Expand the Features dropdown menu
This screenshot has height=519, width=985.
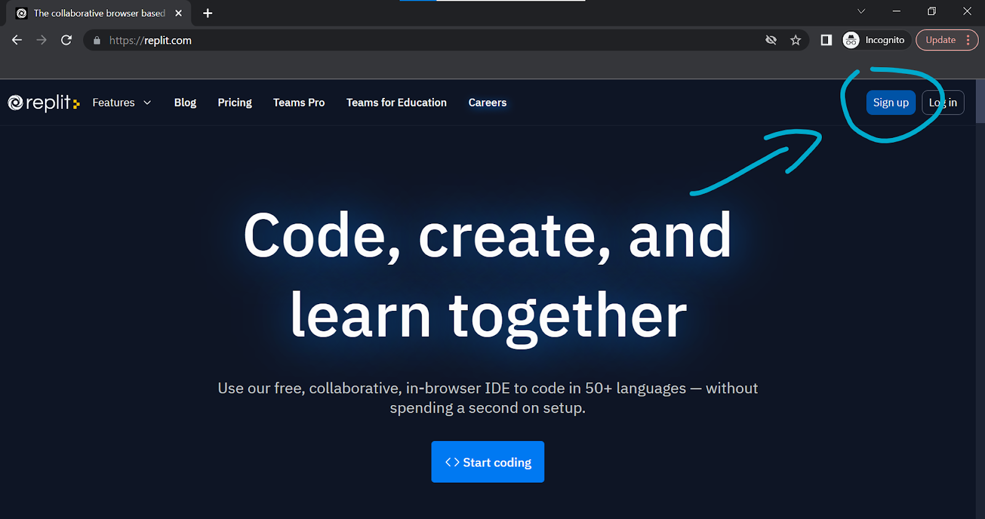(x=122, y=103)
